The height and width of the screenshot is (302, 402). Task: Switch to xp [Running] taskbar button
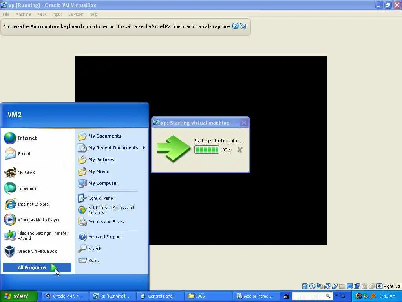(x=112, y=296)
